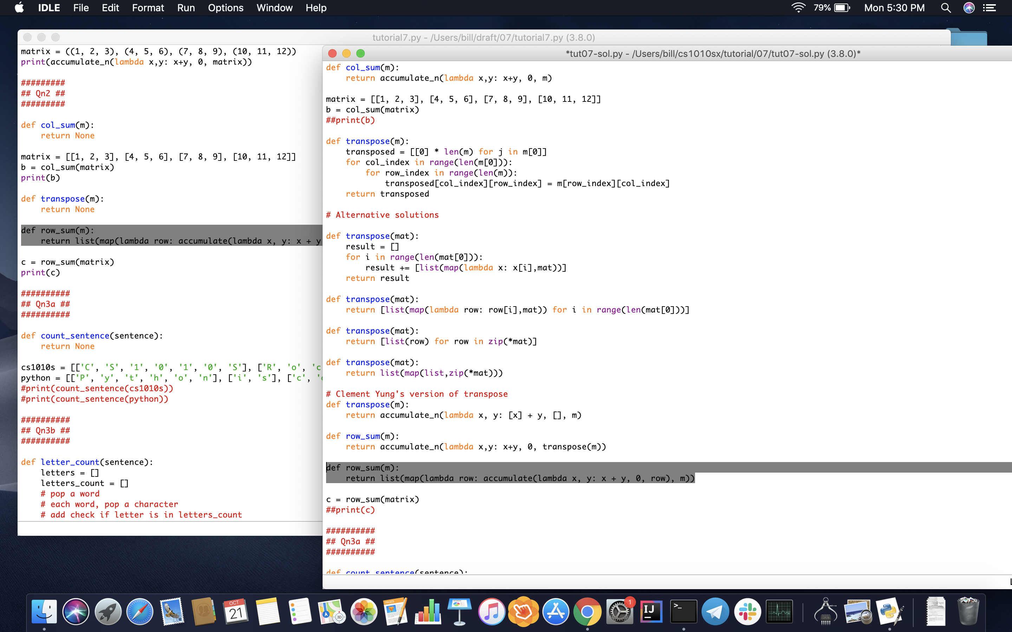Launch IntelliJ IDEA from the dock
1012x632 pixels.
[651, 612]
